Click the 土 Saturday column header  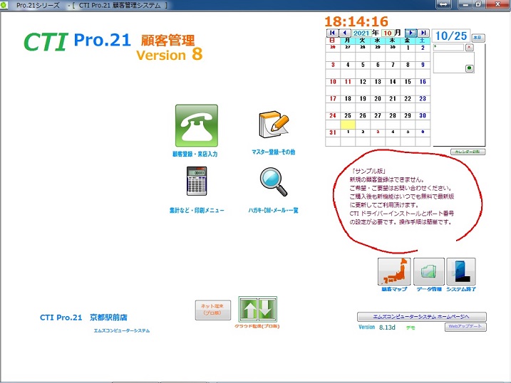pos(423,41)
